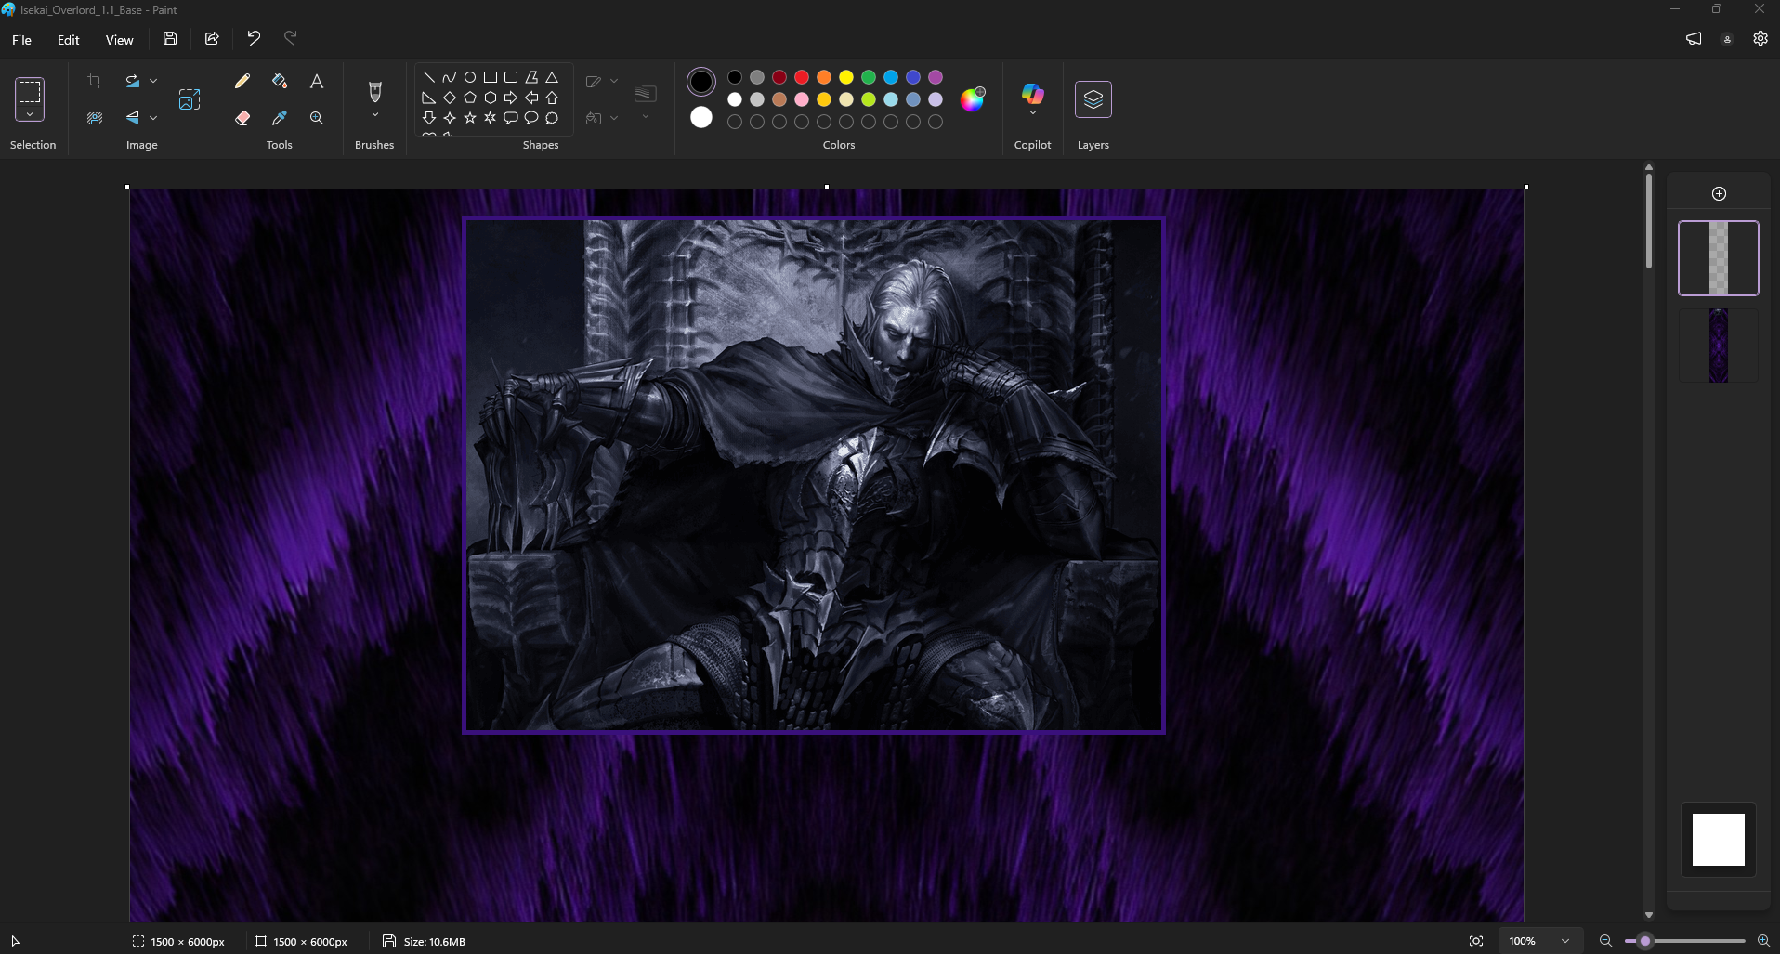Open the Edit menu
The width and height of the screenshot is (1780, 954).
click(x=69, y=40)
